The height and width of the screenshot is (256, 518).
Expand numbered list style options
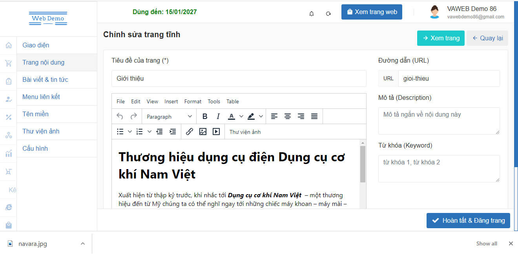[150, 132]
